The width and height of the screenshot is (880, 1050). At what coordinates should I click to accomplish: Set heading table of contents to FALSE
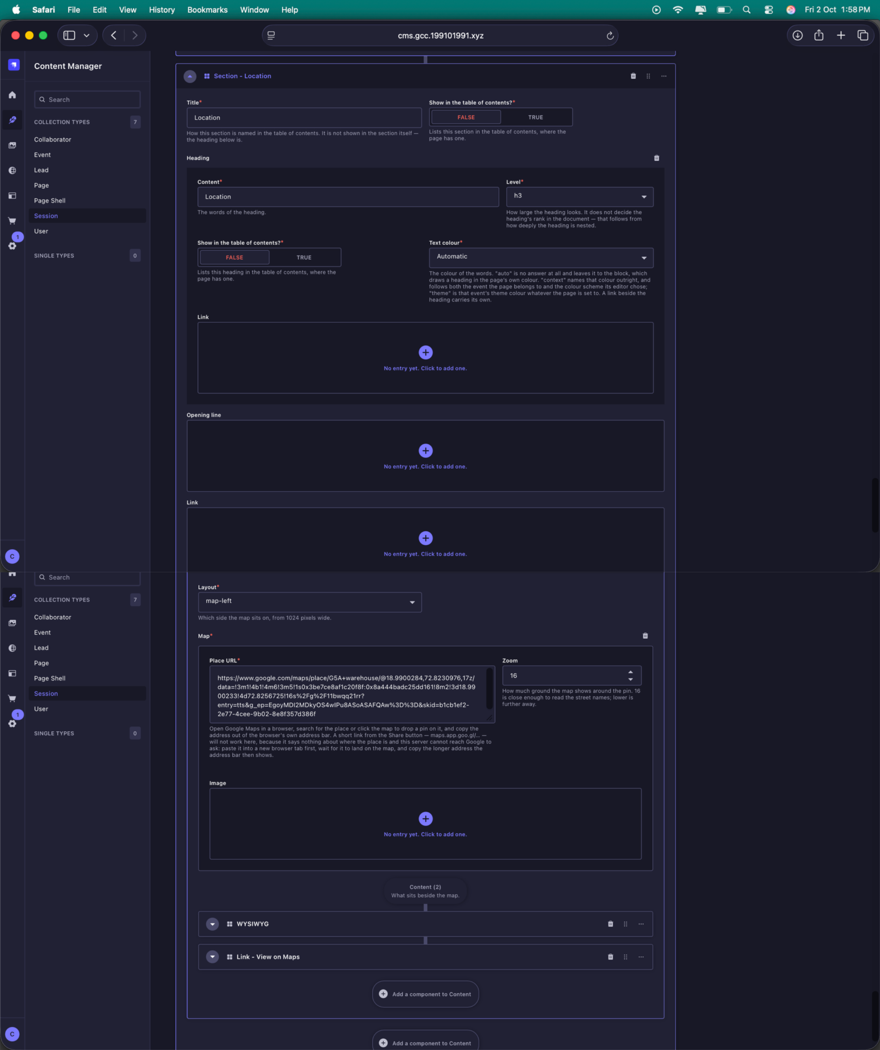pos(234,258)
